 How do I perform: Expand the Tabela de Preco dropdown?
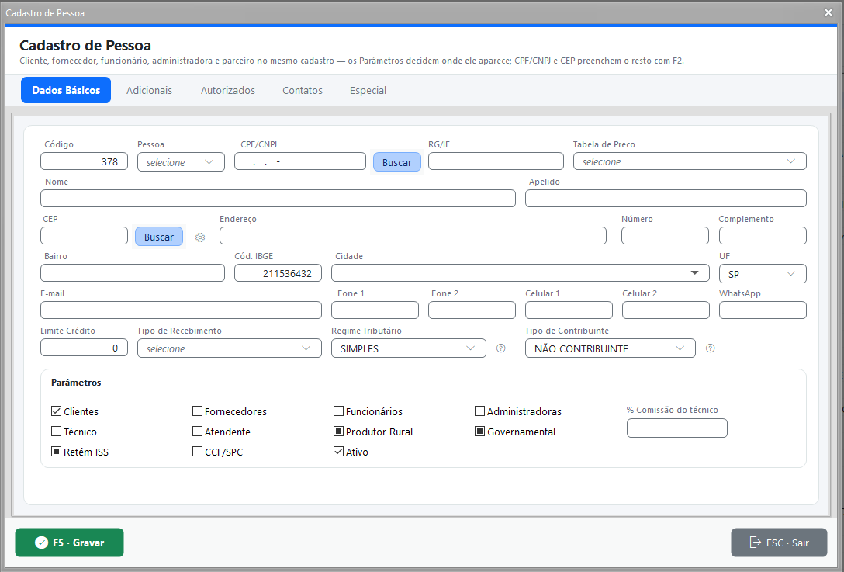(x=690, y=161)
